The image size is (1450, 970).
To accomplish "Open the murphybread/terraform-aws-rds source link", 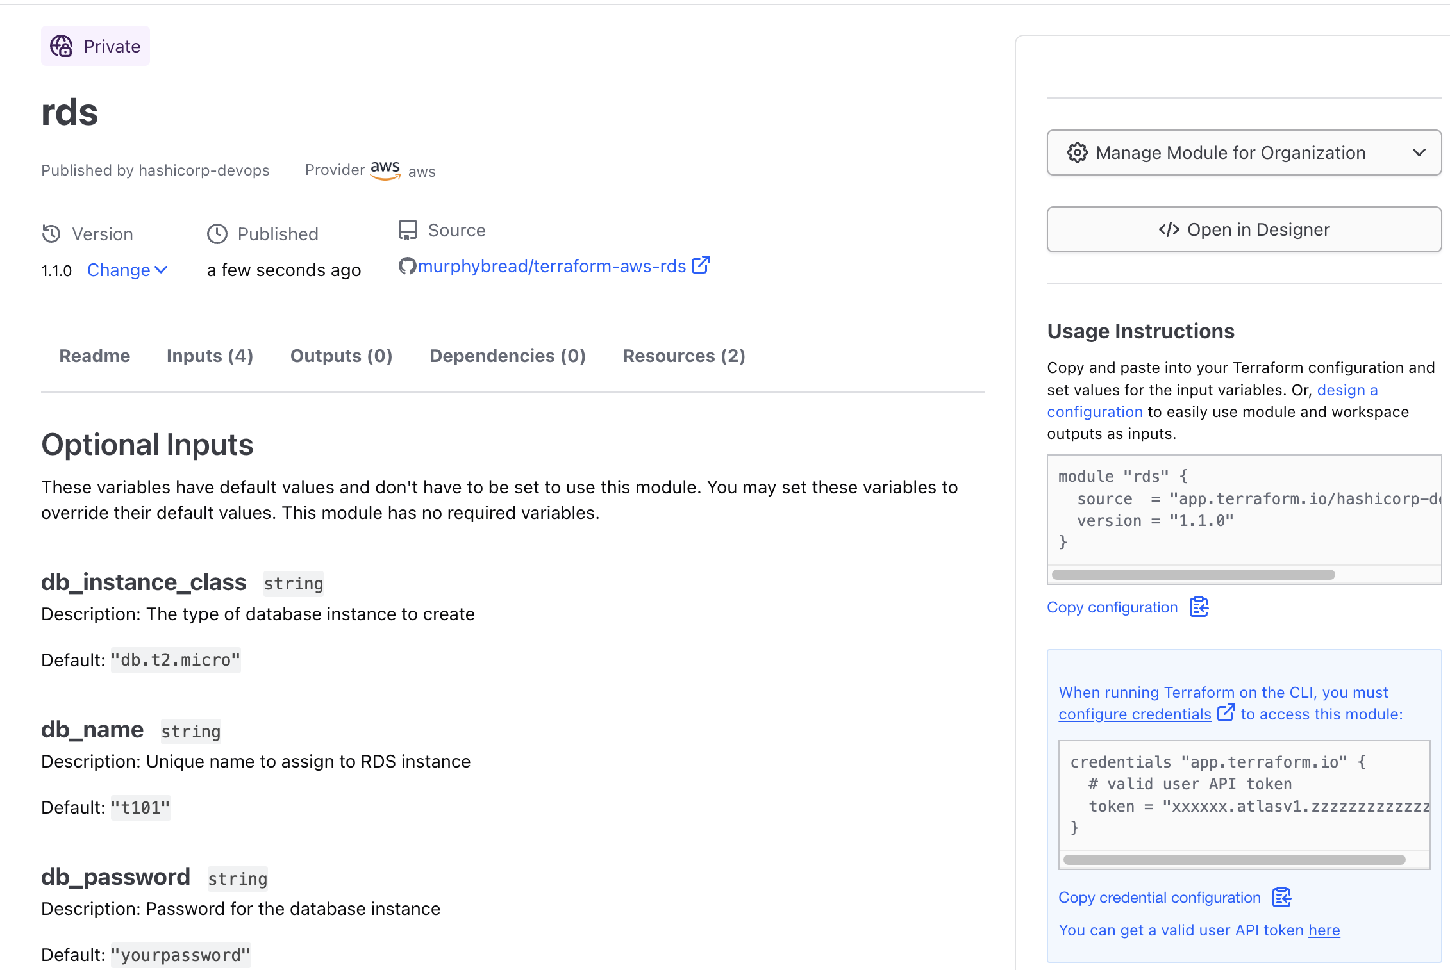I will 552,266.
